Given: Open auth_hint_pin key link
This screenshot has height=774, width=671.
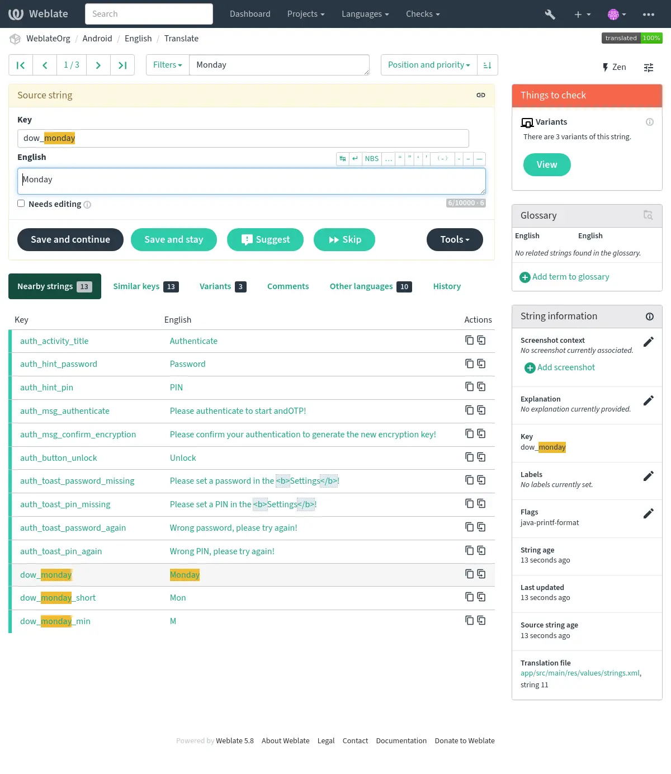Looking at the screenshot, I should pyautogui.click(x=46, y=388).
